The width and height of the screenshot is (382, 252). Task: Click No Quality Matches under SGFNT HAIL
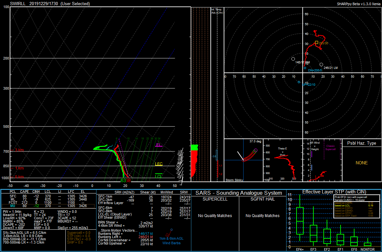tap(263, 216)
